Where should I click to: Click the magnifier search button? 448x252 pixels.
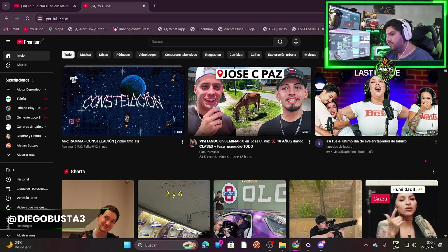[x=280, y=42]
